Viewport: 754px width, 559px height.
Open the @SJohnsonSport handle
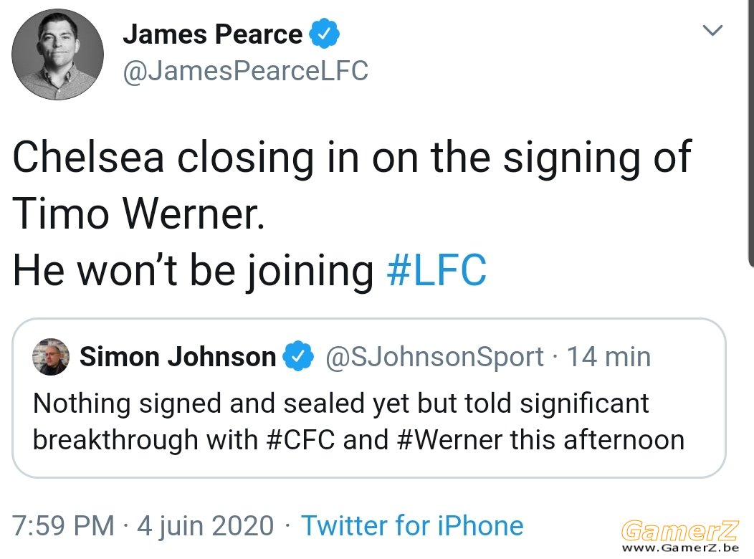coord(434,357)
